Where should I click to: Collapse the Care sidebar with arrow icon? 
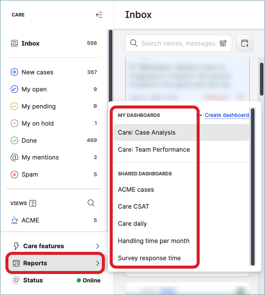click(x=99, y=15)
